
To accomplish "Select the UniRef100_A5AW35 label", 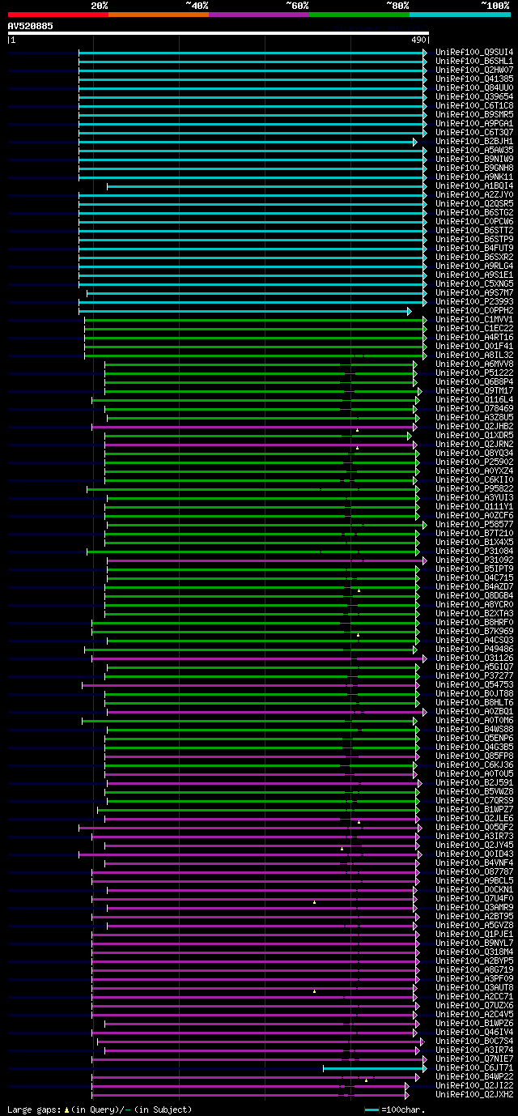I will pos(474,150).
